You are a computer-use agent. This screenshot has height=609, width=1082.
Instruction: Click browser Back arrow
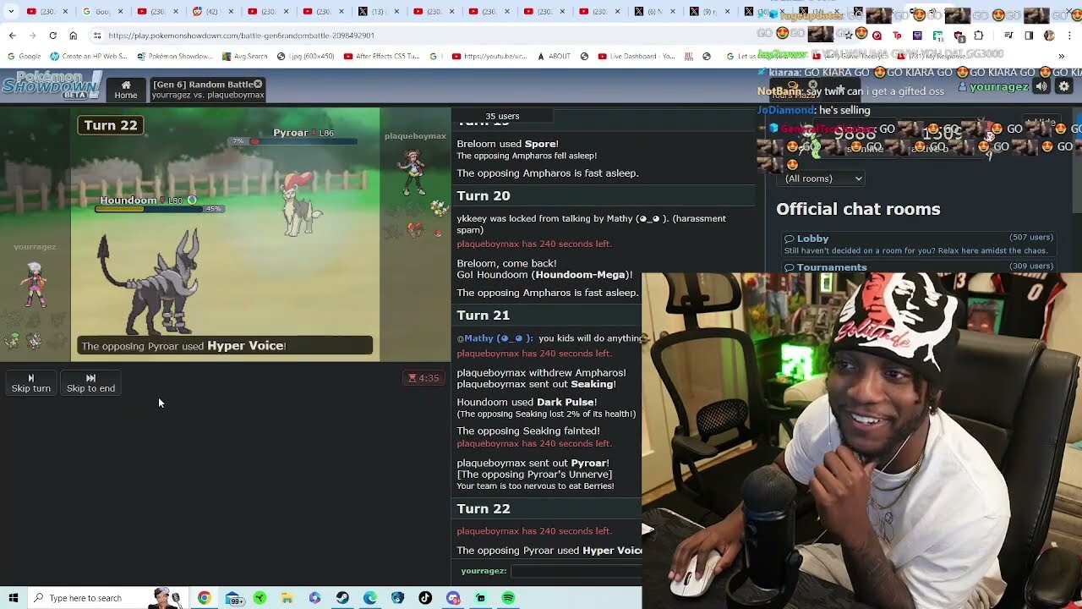(12, 36)
